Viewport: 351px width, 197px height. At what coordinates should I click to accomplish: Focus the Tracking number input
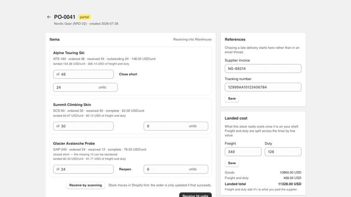263,87
